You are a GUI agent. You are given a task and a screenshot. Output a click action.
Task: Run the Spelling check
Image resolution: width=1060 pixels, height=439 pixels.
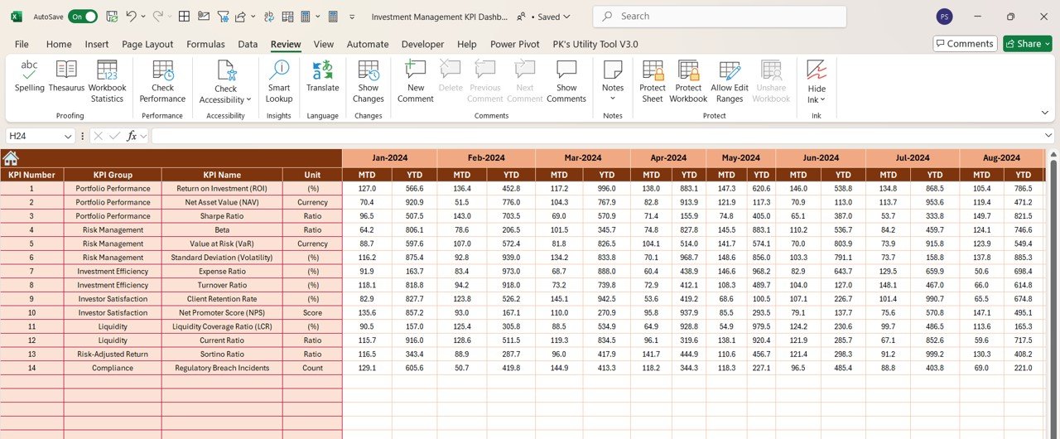point(29,77)
